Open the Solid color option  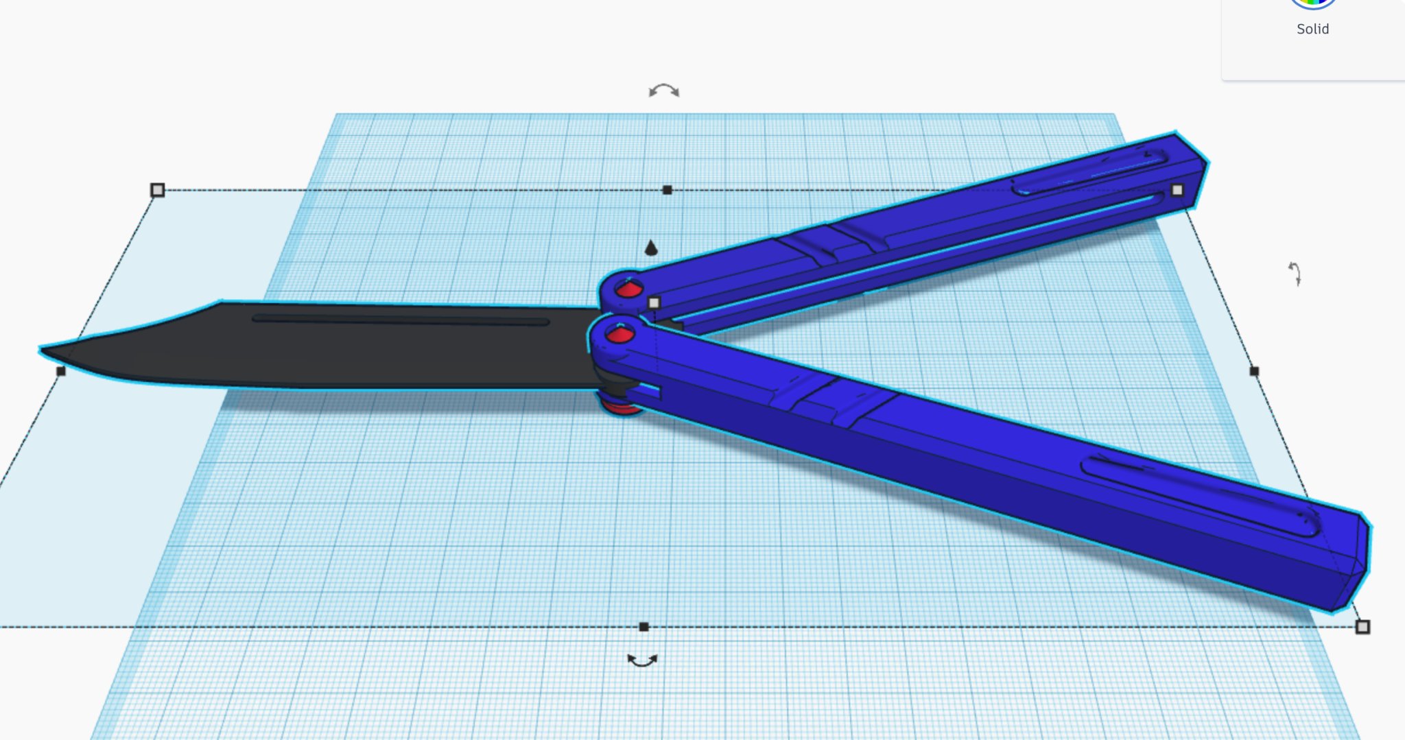coord(1313,17)
